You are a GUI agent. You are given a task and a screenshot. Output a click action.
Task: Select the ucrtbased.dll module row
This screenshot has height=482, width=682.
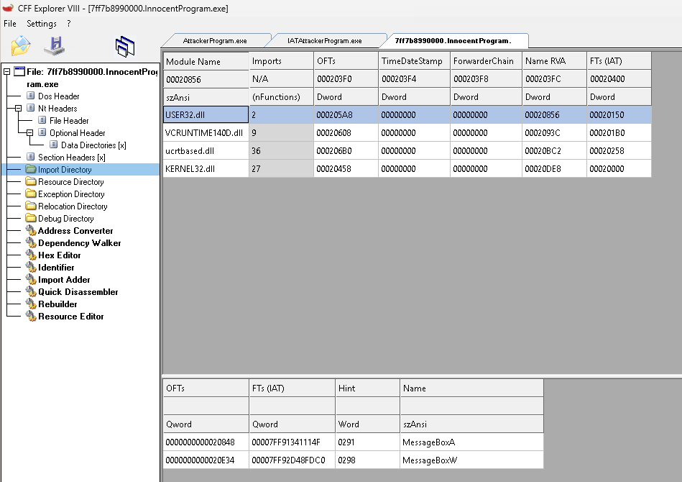click(407, 150)
